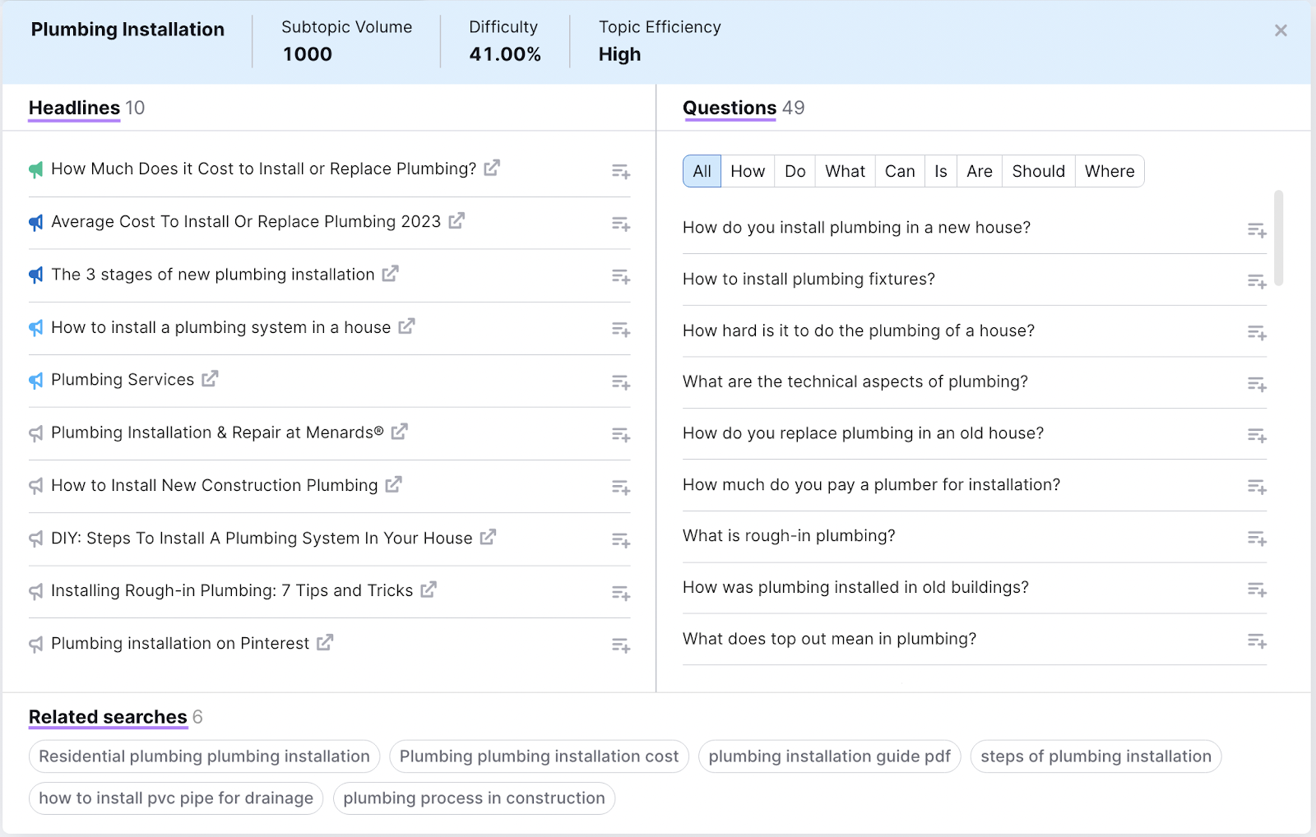
Task: Add 'What does top out mean' question to list
Action: tap(1256, 640)
